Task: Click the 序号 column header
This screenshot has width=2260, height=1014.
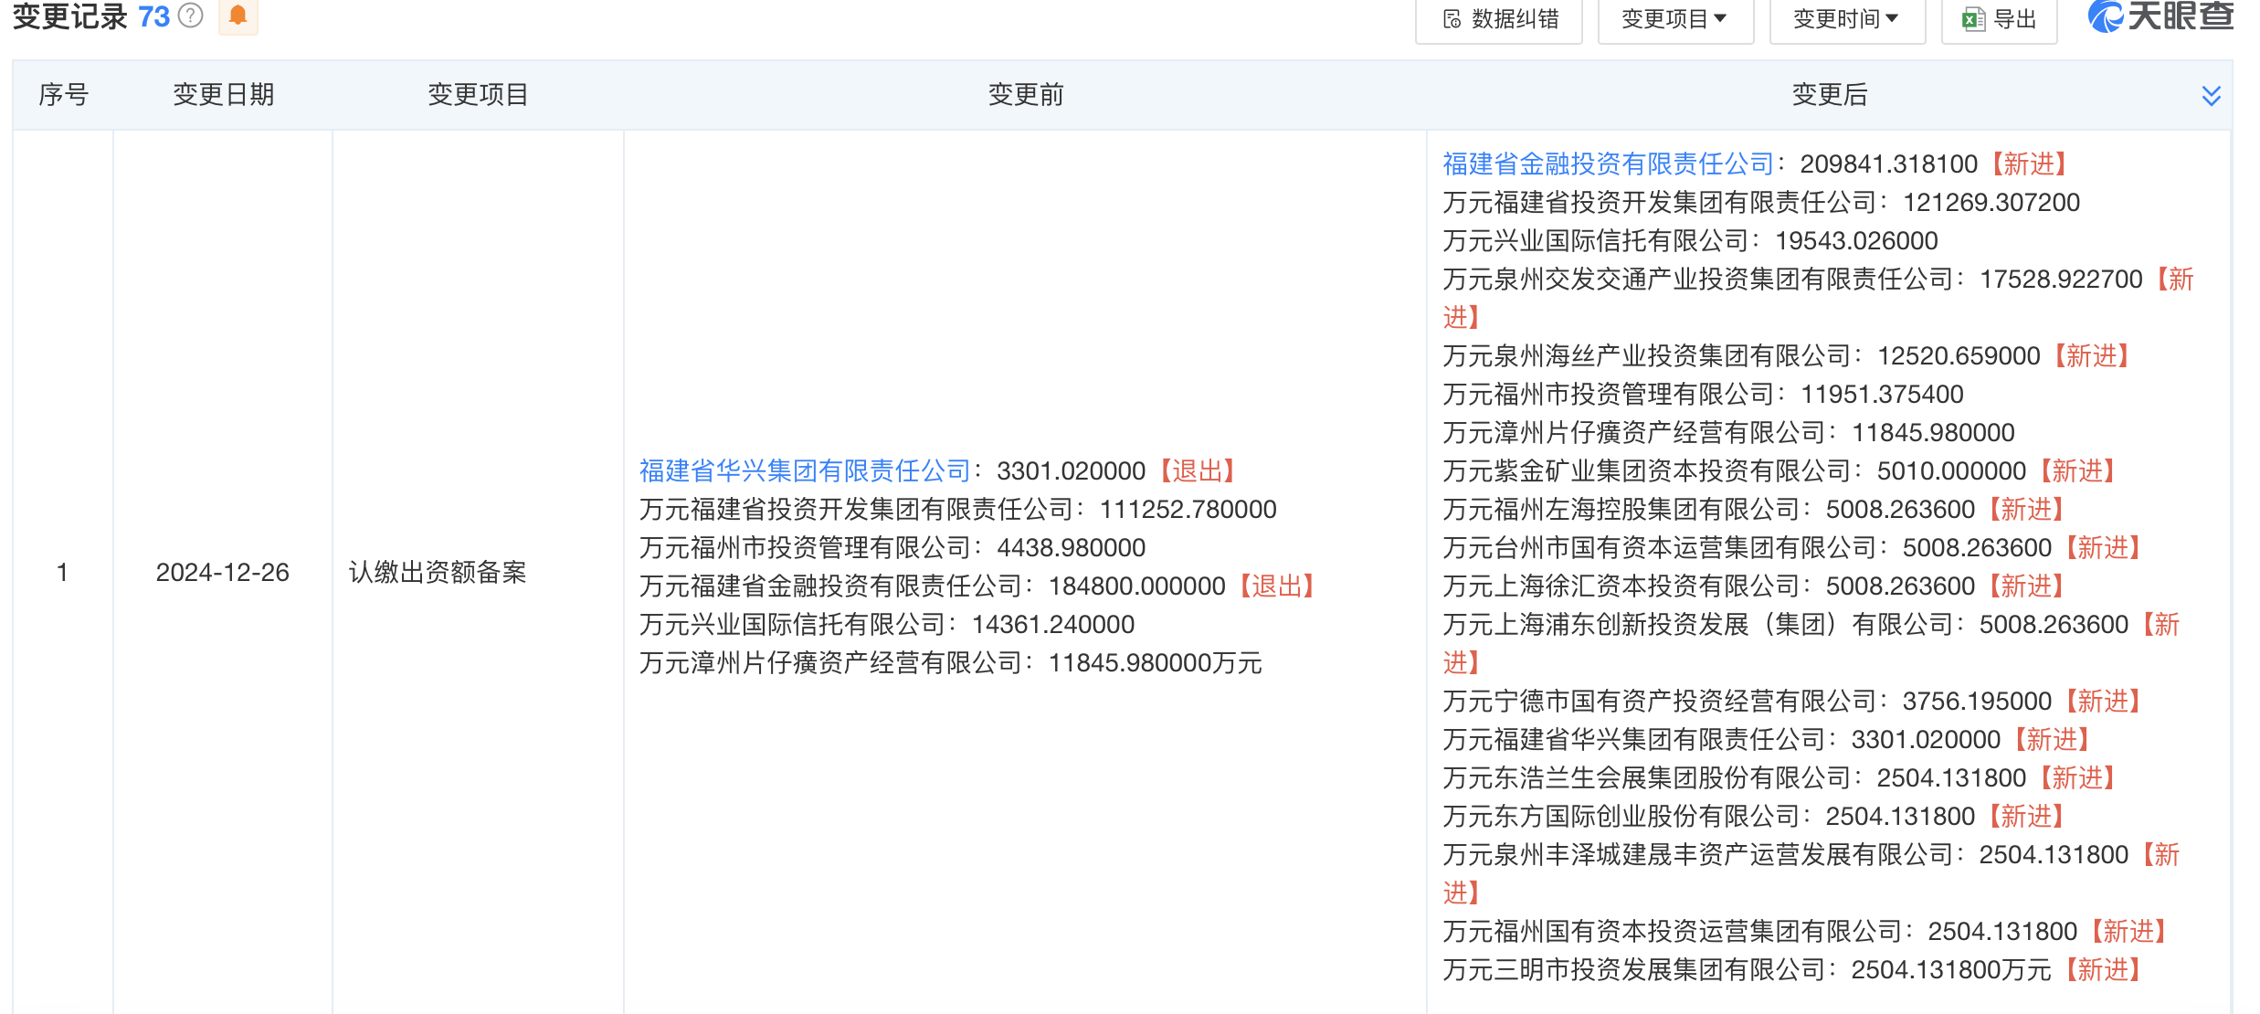Action: coord(63,94)
